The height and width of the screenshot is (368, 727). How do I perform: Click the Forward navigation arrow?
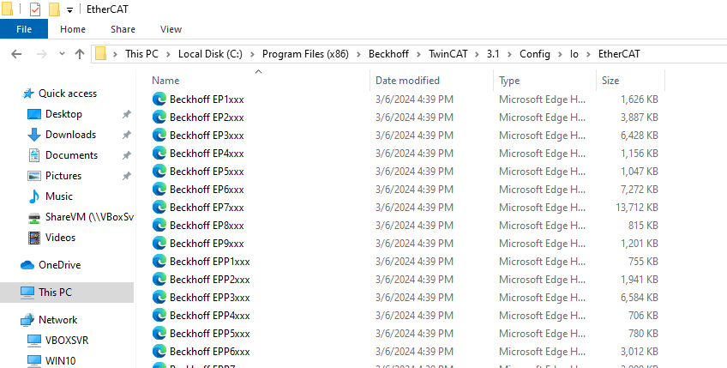[42, 54]
